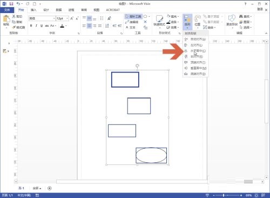
Task: Choose Align Right in the align menu
Action: click(x=195, y=57)
